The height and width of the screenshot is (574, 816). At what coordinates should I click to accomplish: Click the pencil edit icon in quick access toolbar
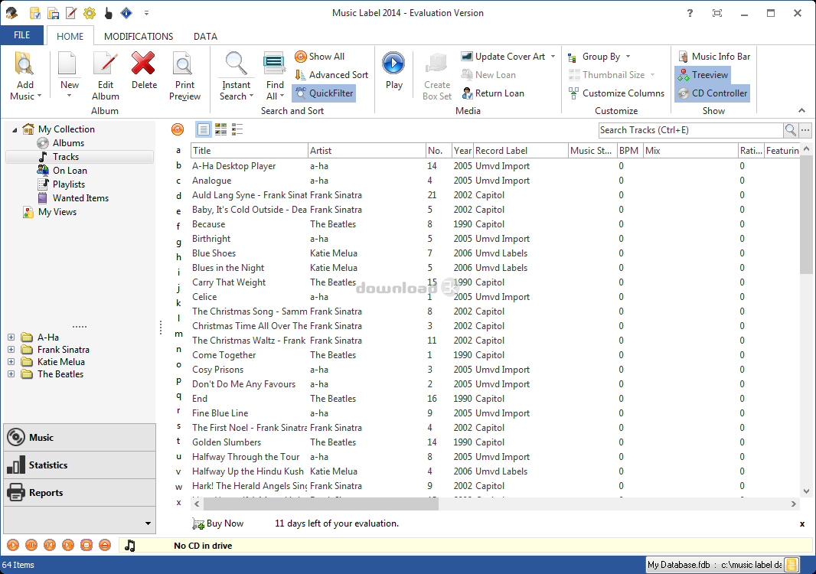tap(71, 13)
